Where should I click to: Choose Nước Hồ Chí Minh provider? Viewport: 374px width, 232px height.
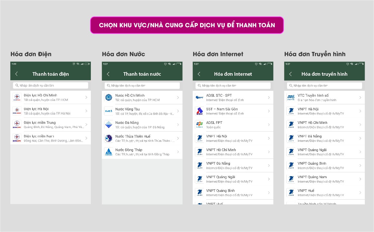pos(142,97)
